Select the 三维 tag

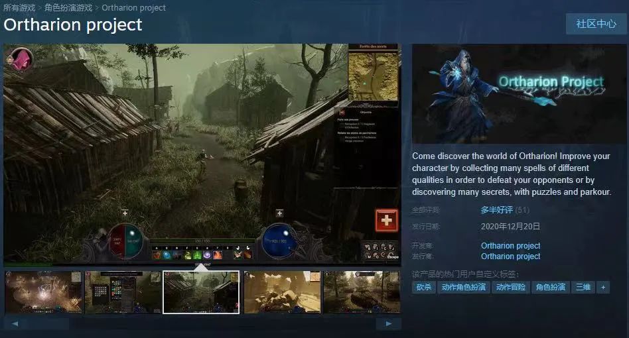pyautogui.click(x=583, y=287)
